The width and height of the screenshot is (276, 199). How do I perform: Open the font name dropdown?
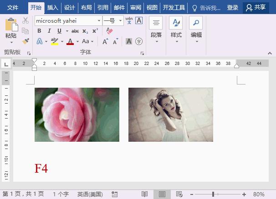click(x=99, y=21)
